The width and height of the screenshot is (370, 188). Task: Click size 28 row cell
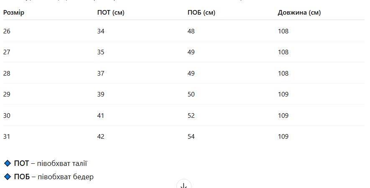tap(7, 74)
